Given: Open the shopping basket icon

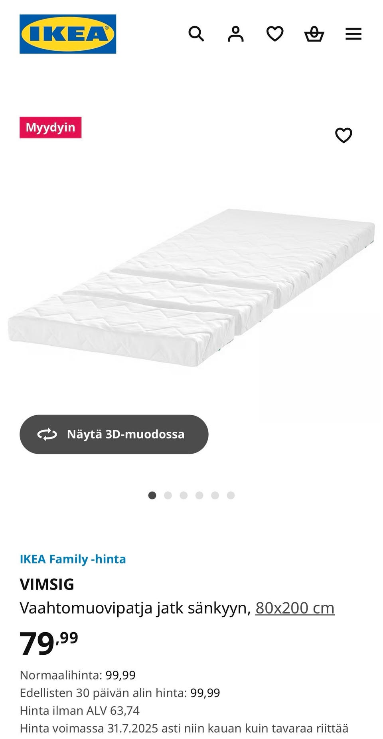Looking at the screenshot, I should pyautogui.click(x=314, y=34).
